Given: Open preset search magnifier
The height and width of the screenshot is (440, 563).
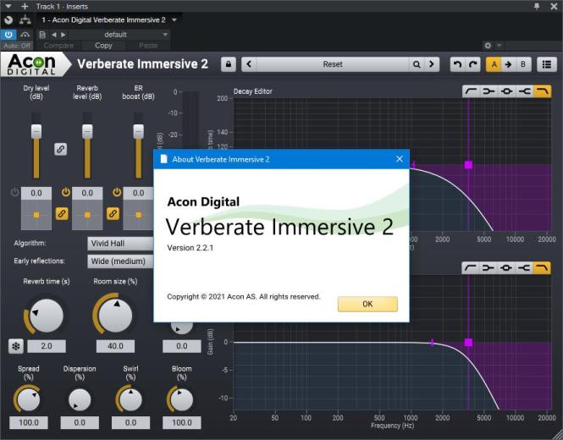Looking at the screenshot, I should tap(417, 64).
